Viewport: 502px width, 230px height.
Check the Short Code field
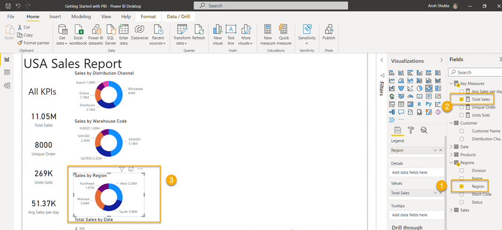[x=461, y=194]
